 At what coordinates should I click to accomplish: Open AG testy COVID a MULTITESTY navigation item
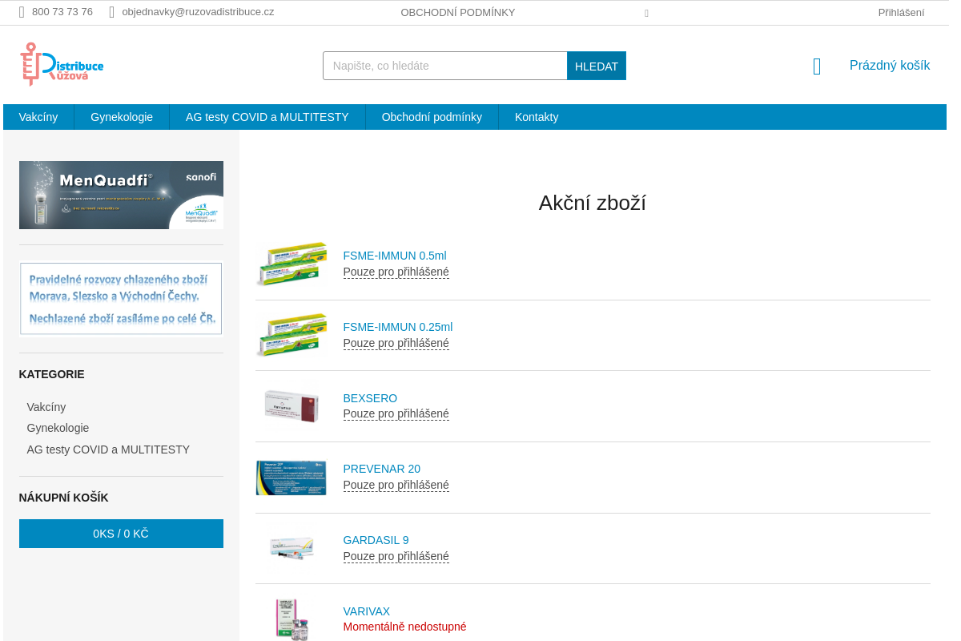(267, 117)
